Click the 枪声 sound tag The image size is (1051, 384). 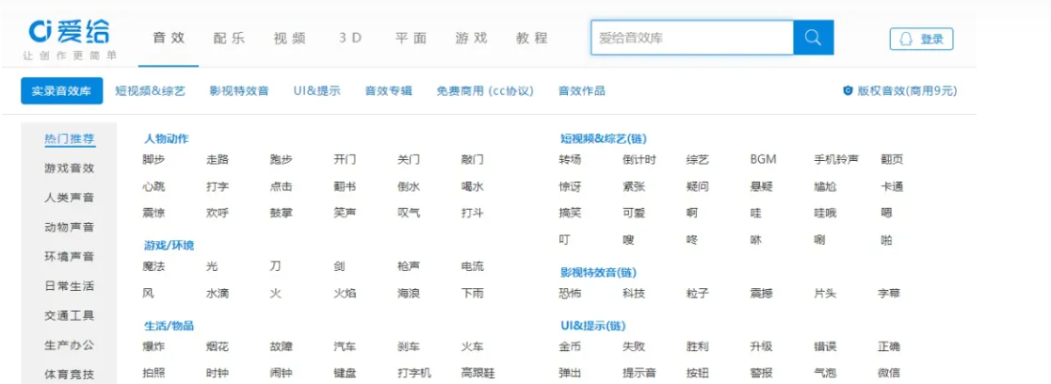coord(409,266)
